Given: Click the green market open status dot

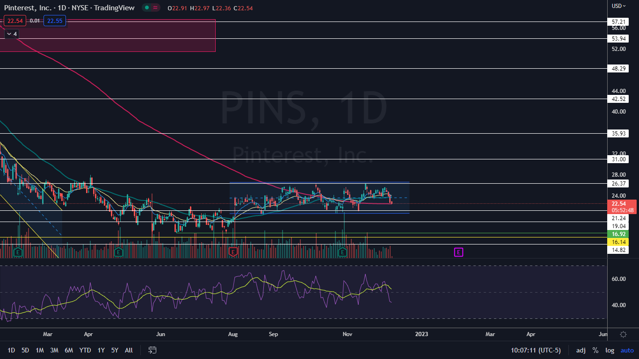Looking at the screenshot, I should click(146, 7).
